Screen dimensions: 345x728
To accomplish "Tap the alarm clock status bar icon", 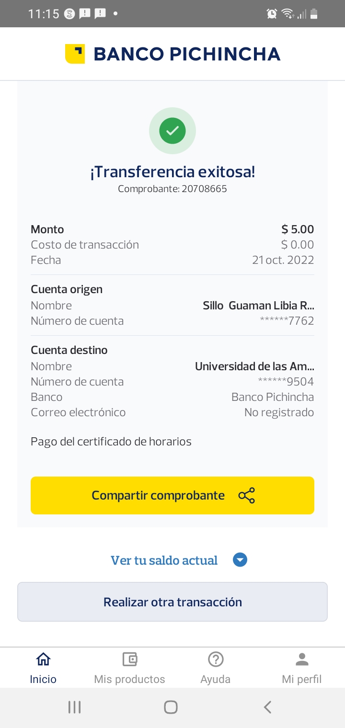I will [272, 14].
